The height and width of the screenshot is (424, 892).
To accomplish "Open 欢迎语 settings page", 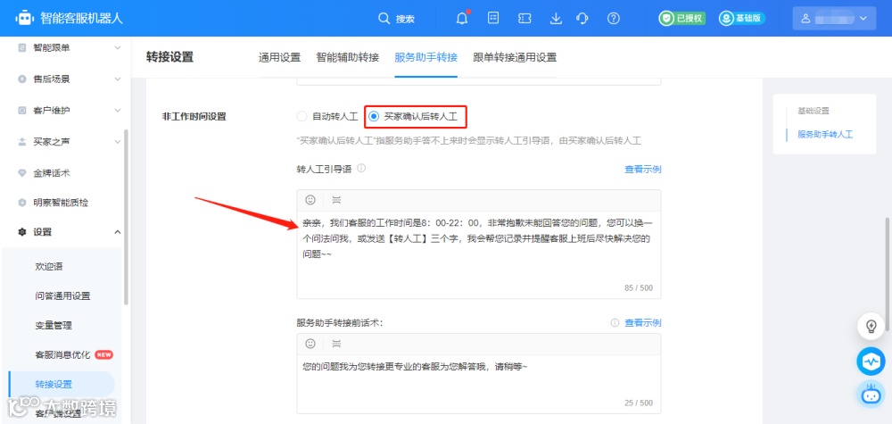I will 48,266.
